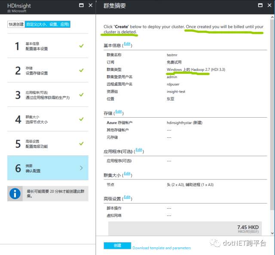Click the 群集摘要 blade title

115,6
